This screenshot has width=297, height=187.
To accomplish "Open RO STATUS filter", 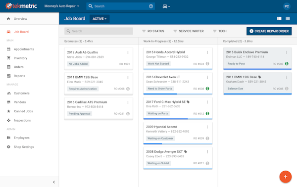I will click(153, 31).
